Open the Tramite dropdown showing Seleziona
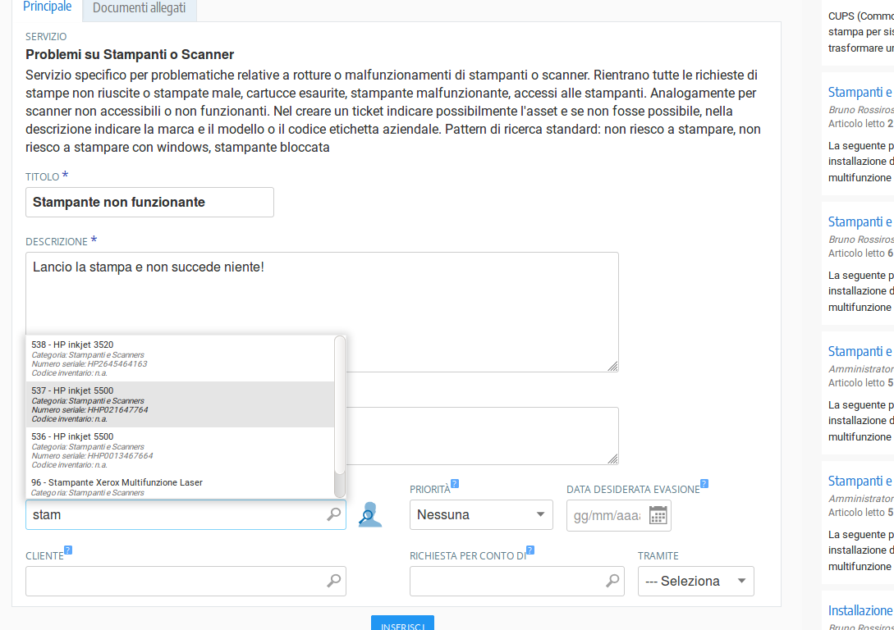The image size is (894, 630). [x=695, y=581]
